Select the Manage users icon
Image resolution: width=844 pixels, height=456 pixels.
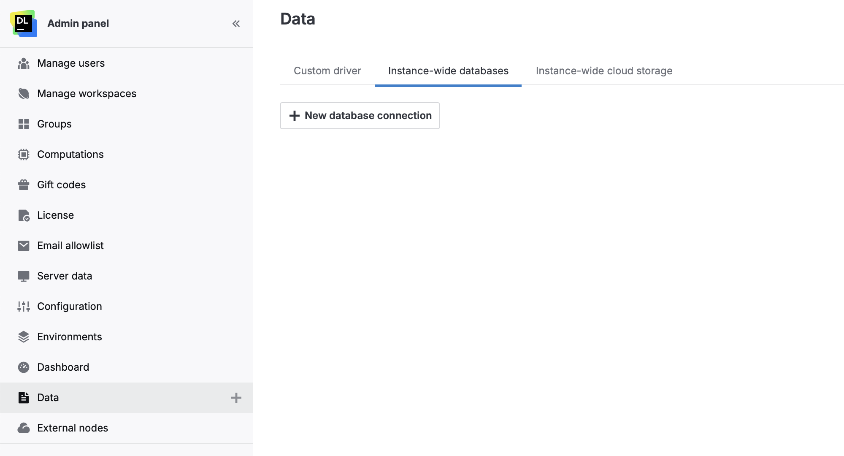click(x=23, y=63)
